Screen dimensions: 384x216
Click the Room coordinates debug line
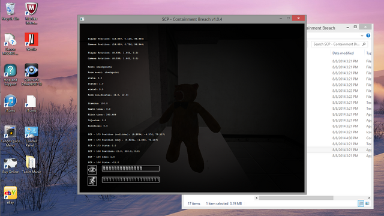click(108, 95)
